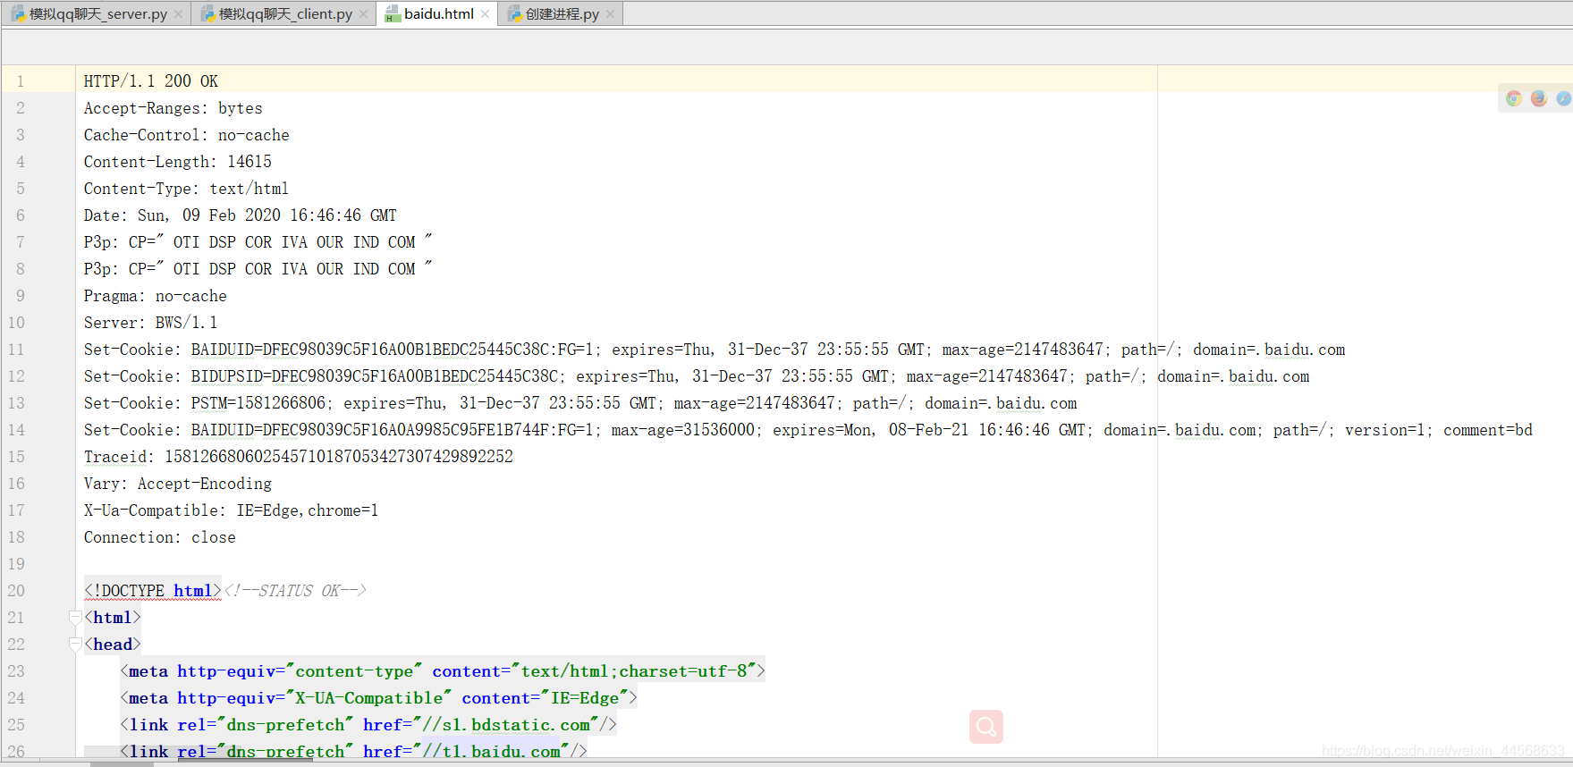Click 'Content-Type: text/html' header
This screenshot has width=1573, height=767.
tap(186, 189)
